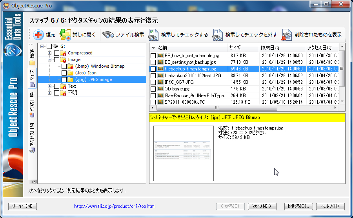Screen dimensions: 353x218
Task: Click the < 戻る(B) button
Action: [230, 206]
